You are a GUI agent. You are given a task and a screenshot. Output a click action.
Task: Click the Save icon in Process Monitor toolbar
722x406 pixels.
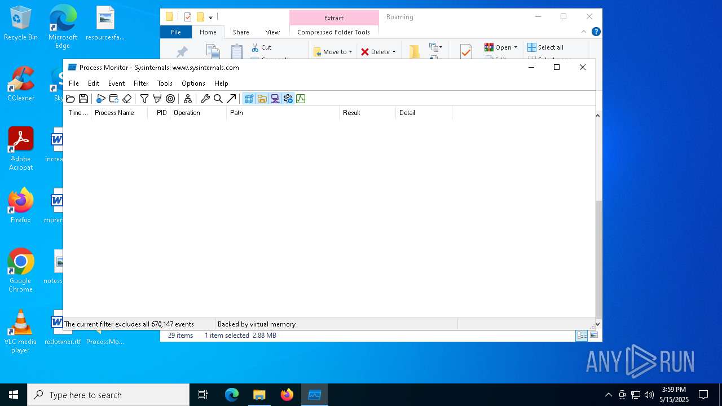coord(83,99)
